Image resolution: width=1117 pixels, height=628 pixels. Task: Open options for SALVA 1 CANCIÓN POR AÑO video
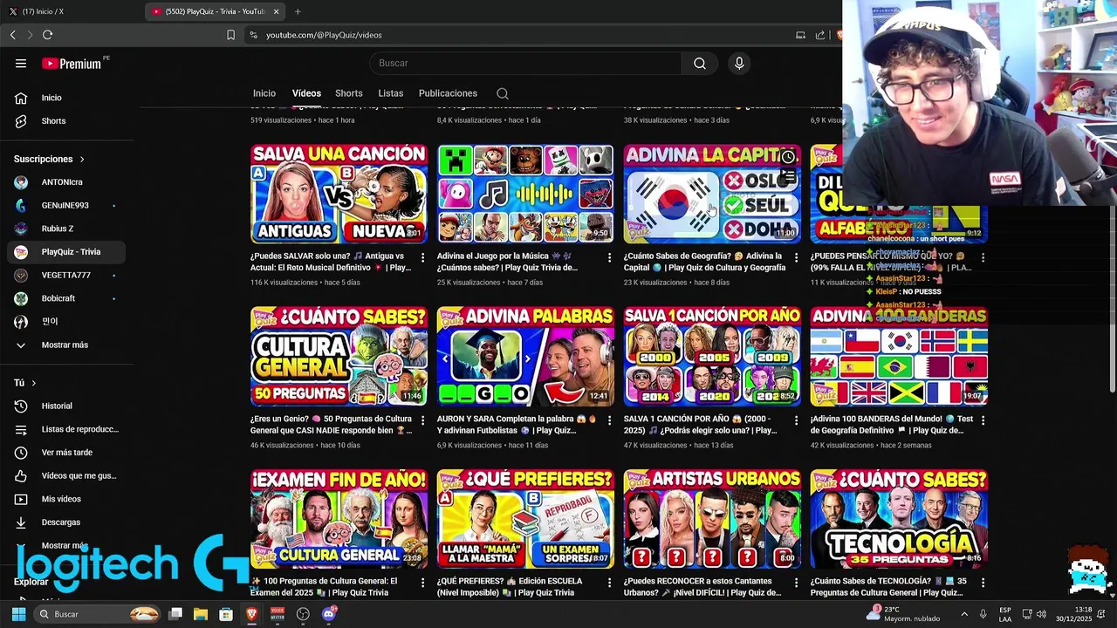point(796,420)
